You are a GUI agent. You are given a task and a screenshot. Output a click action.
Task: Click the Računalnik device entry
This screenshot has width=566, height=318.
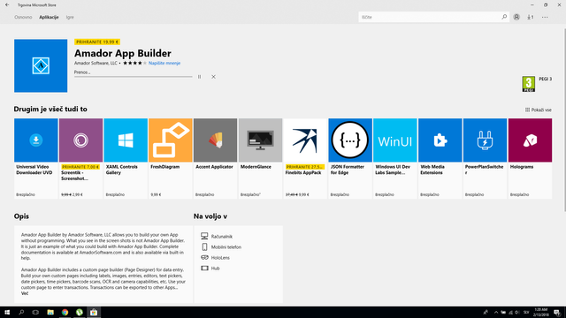point(217,236)
